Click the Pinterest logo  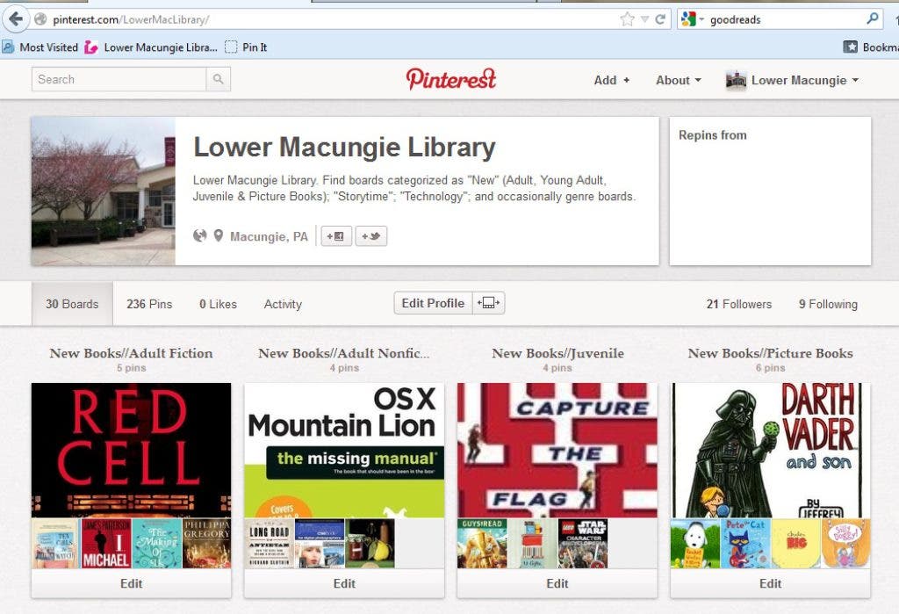[x=450, y=79]
